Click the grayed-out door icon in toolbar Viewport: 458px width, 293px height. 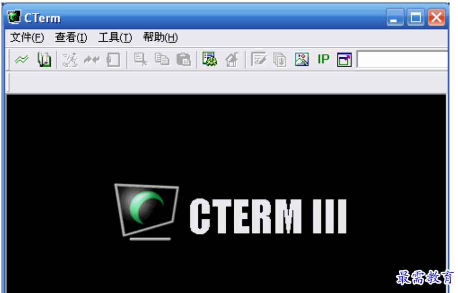[x=113, y=60]
